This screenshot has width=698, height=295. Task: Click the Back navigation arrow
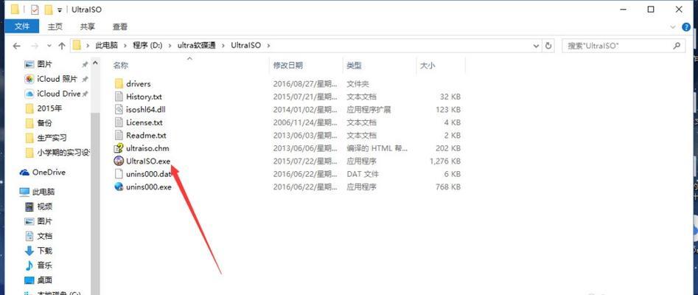(x=16, y=46)
